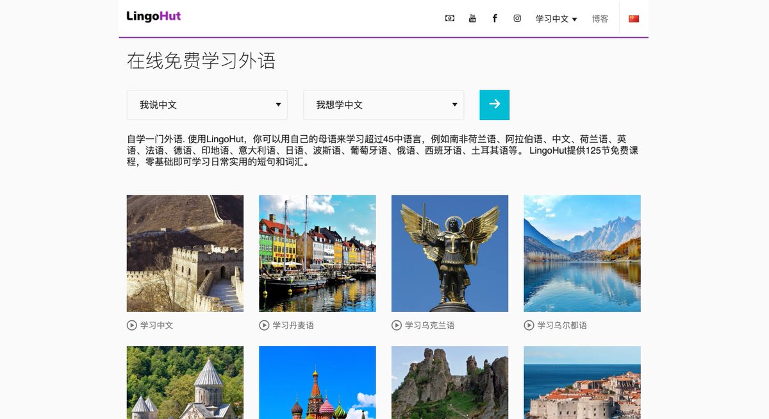This screenshot has height=419, width=769.
Task: Click the 学习丹麦语 link
Action: pyautogui.click(x=294, y=325)
